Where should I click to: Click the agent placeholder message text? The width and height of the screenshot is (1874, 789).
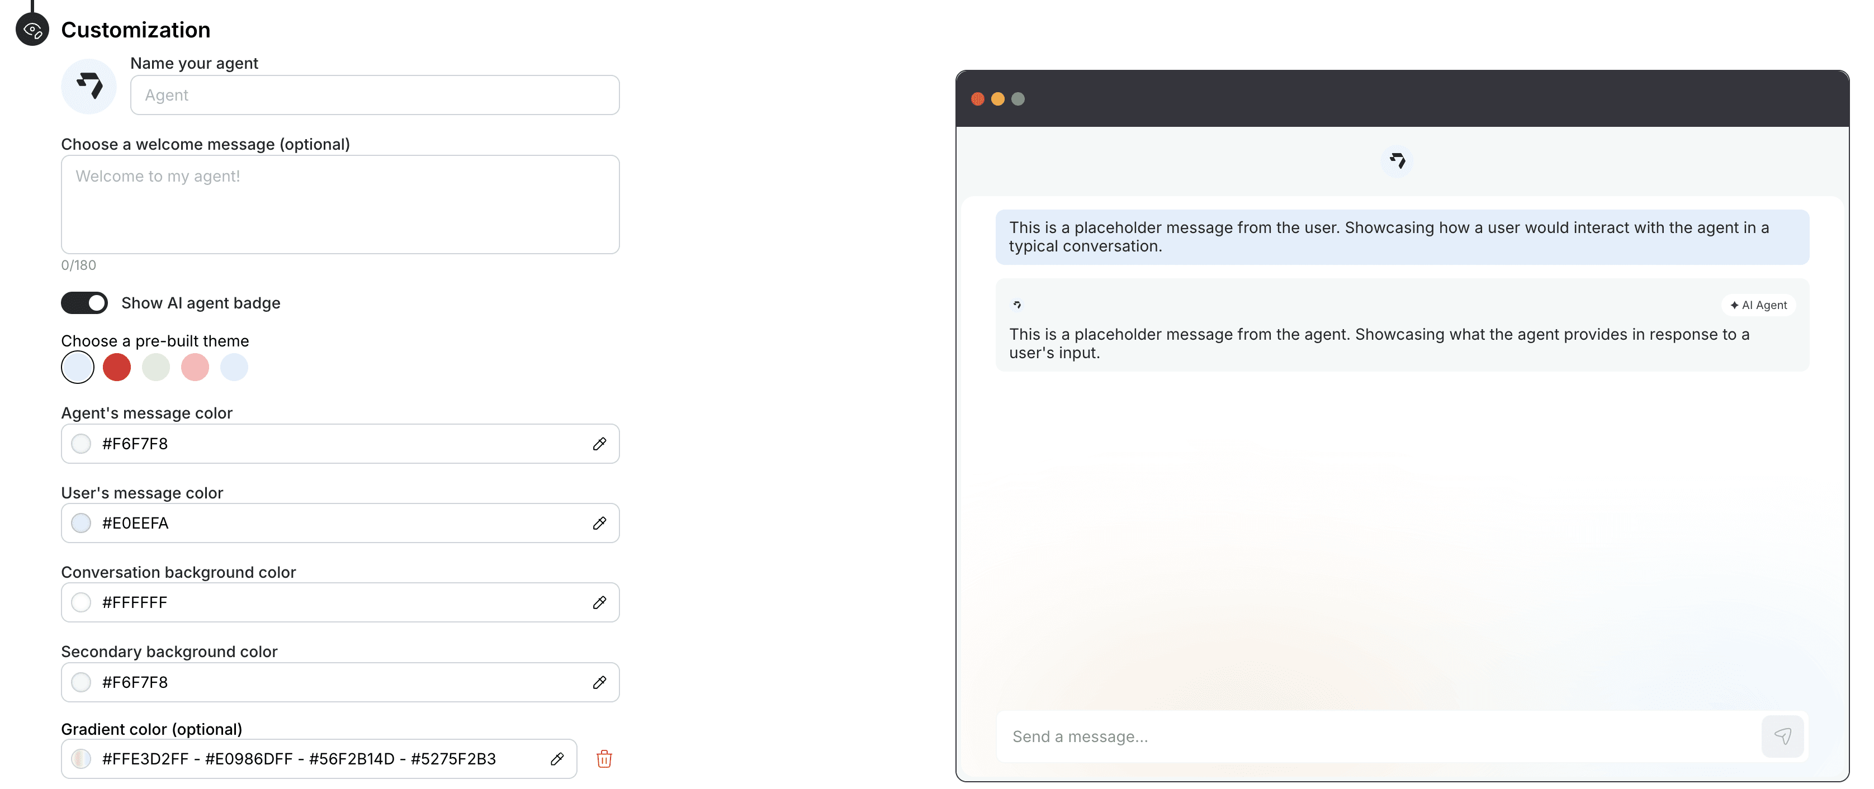[1379, 343]
